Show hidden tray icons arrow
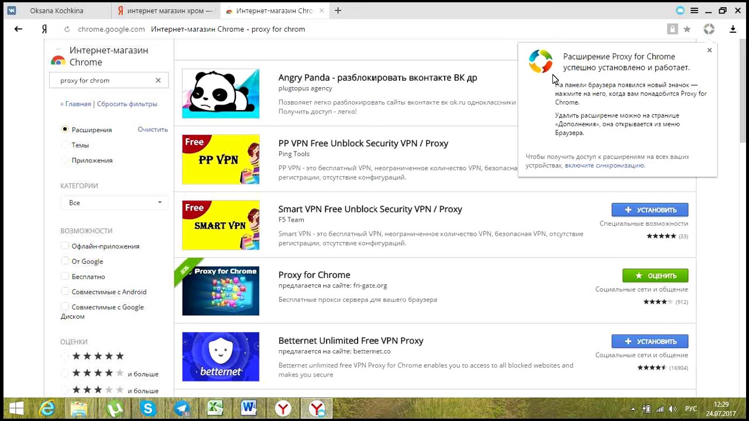 (x=633, y=409)
